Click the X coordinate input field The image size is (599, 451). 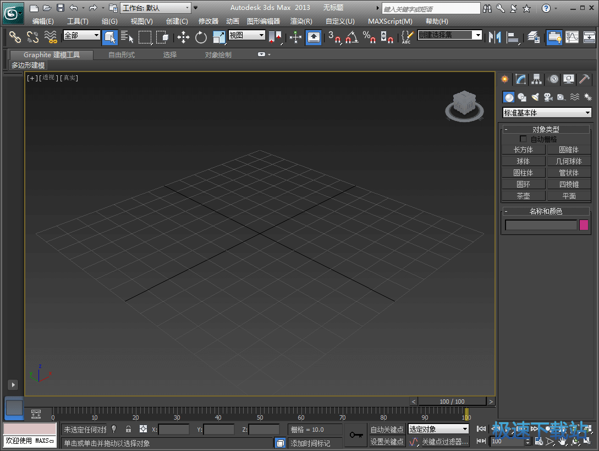tap(173, 429)
